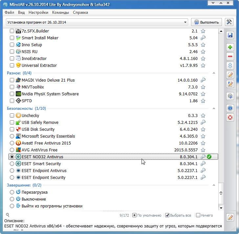239x234 pixels.
Task: Select the Выйти из программы установки option
Action: (x=12, y=206)
